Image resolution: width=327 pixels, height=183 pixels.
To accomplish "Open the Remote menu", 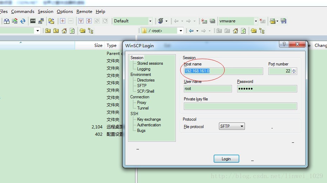I will click(84, 12).
